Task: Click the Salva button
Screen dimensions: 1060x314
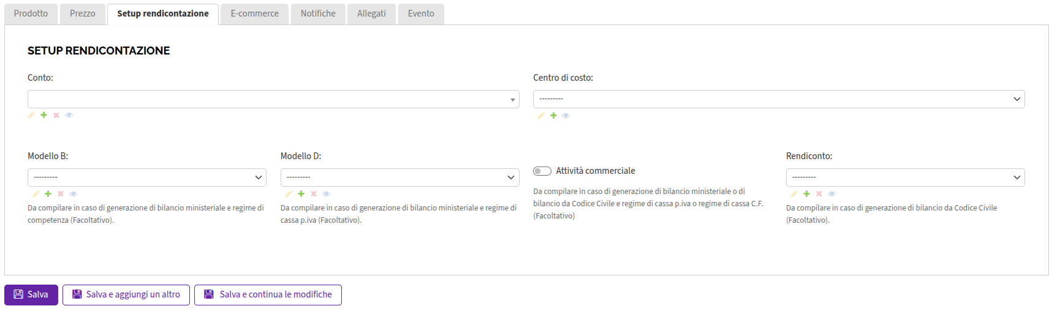Action: coord(31,295)
